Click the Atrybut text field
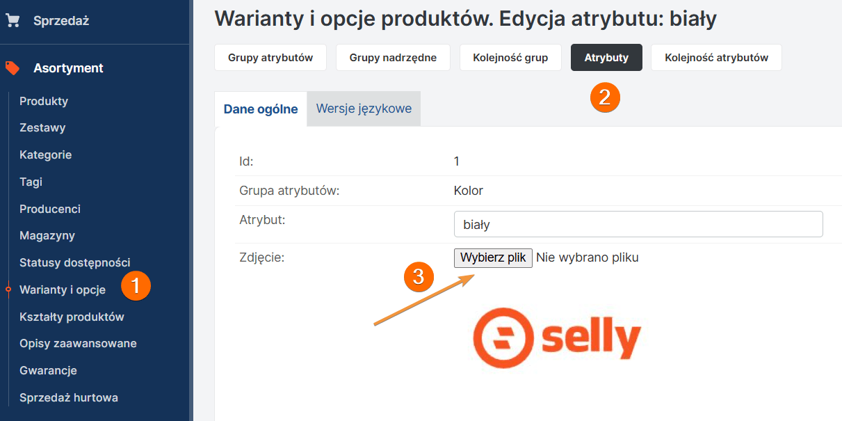The height and width of the screenshot is (421, 842). [x=638, y=225]
